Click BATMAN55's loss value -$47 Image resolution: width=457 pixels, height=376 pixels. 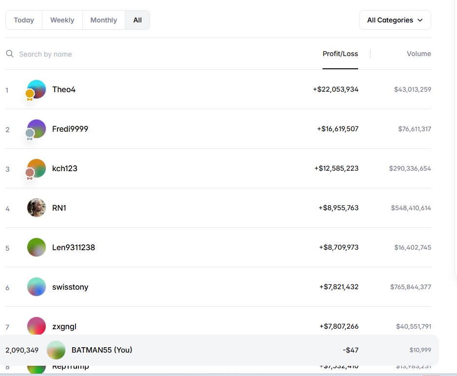[x=351, y=350]
